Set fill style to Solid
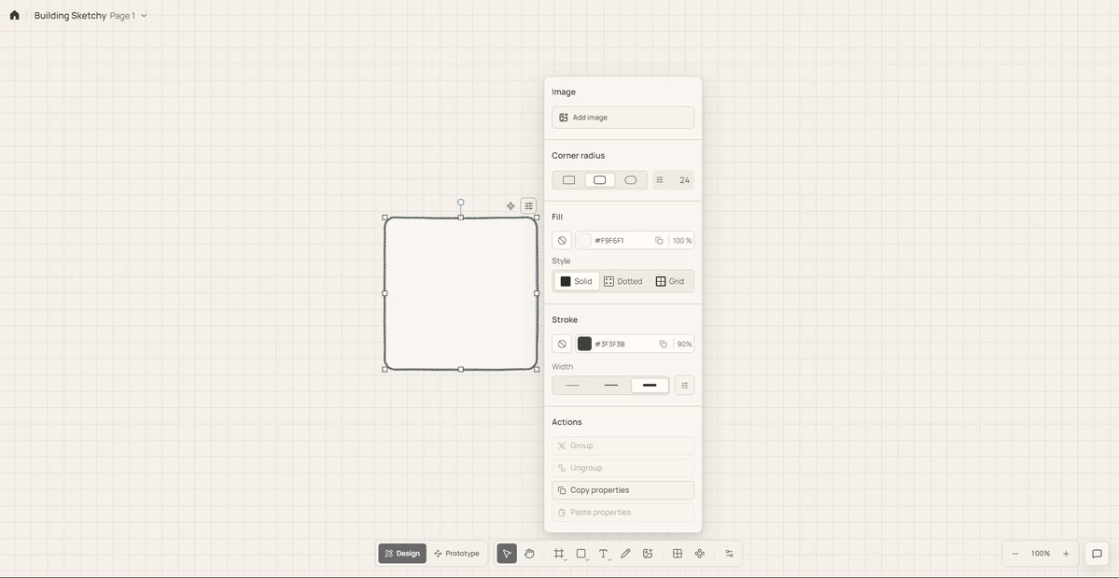1119x578 pixels. click(577, 281)
